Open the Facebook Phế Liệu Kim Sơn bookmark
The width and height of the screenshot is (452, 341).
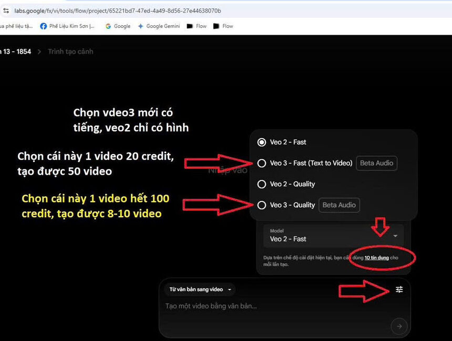point(67,26)
